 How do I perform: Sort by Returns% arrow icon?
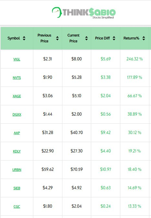pos(144,38)
